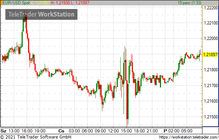
Task: Click the TeleTrader WorkStation watermark logo
Action: point(41,14)
